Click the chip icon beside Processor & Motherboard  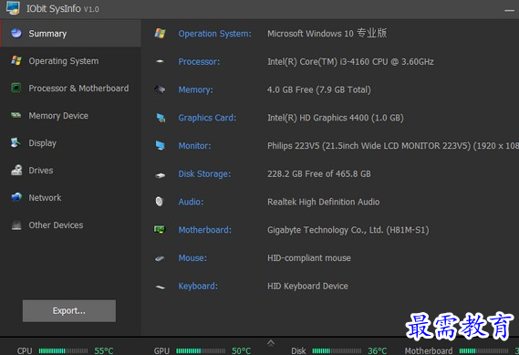click(x=16, y=88)
